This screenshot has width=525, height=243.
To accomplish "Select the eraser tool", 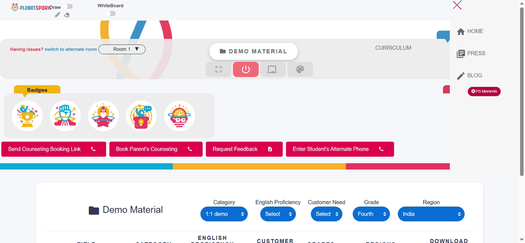I will coord(67,15).
